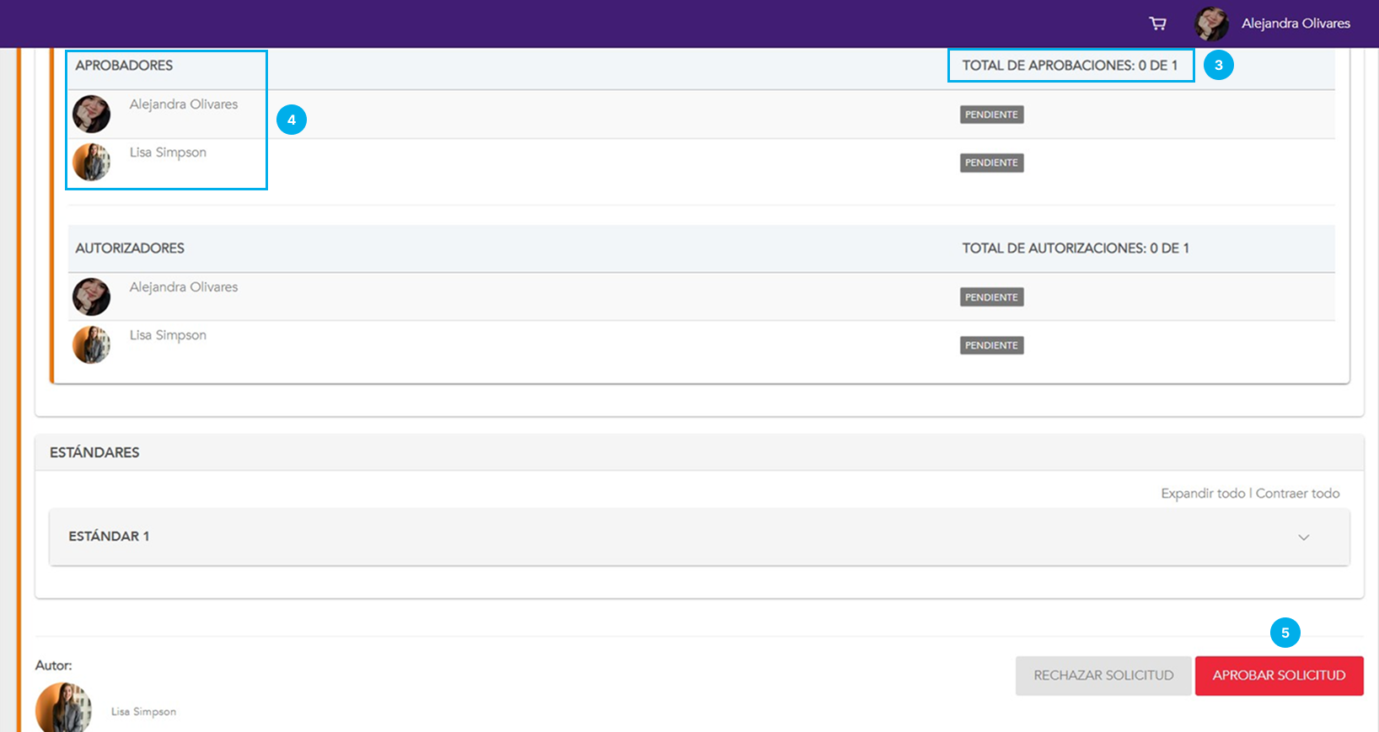Click Pendiente badge for Lisa in Autorizadores
This screenshot has width=1379, height=732.
(x=991, y=345)
